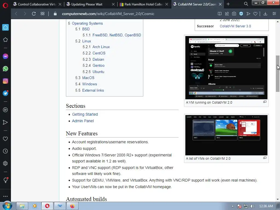Jump to Arch Linux contents entry

click(101, 47)
